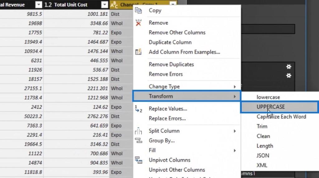Click Total Revenue cell 17755

pyautogui.click(x=21, y=33)
